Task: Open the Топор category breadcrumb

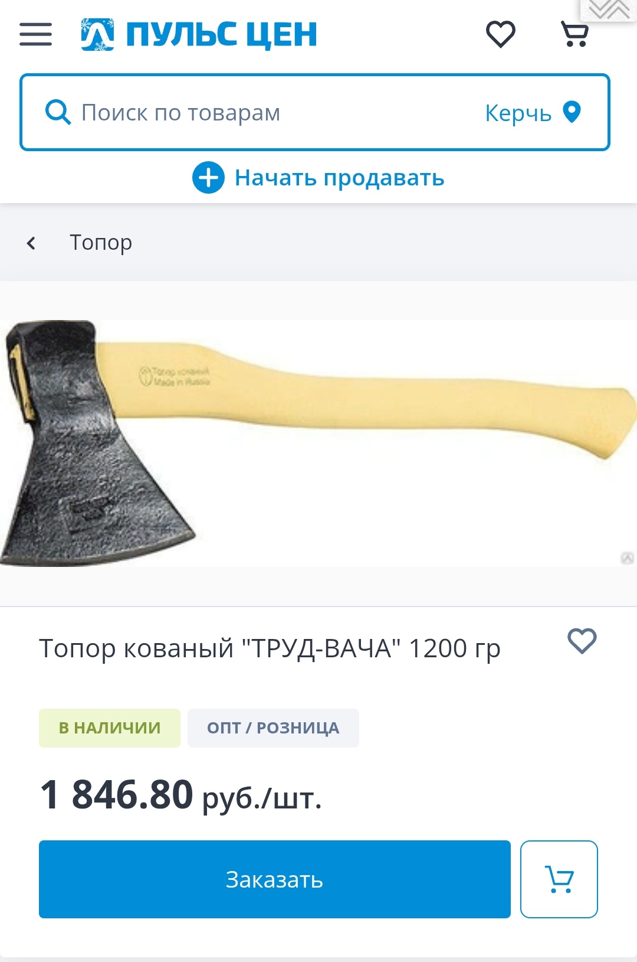Action: pyautogui.click(x=101, y=242)
